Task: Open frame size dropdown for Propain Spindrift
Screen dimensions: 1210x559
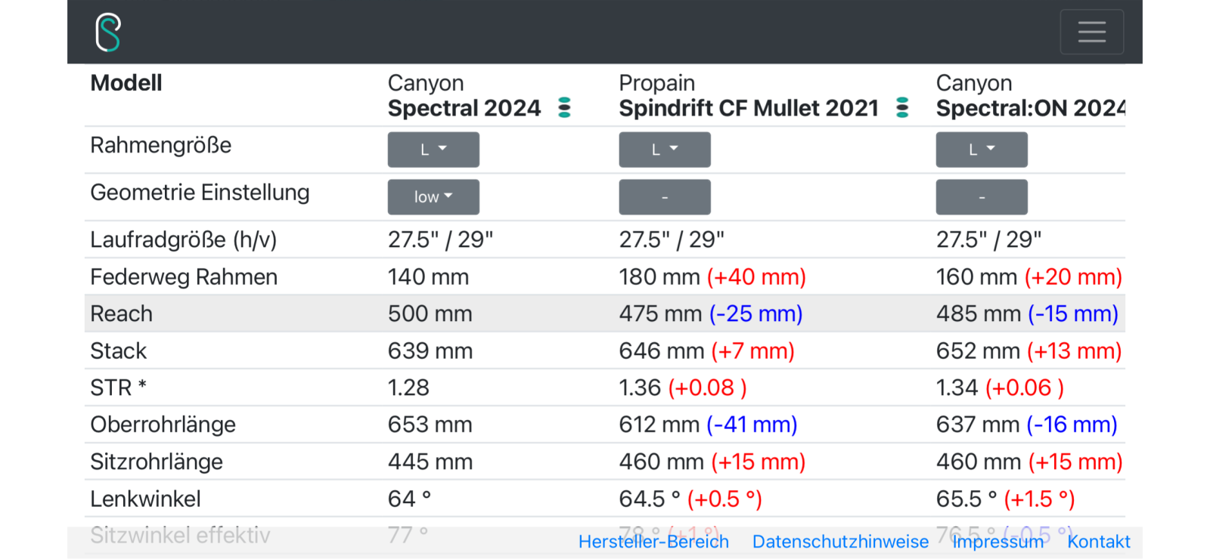Action: click(x=665, y=150)
